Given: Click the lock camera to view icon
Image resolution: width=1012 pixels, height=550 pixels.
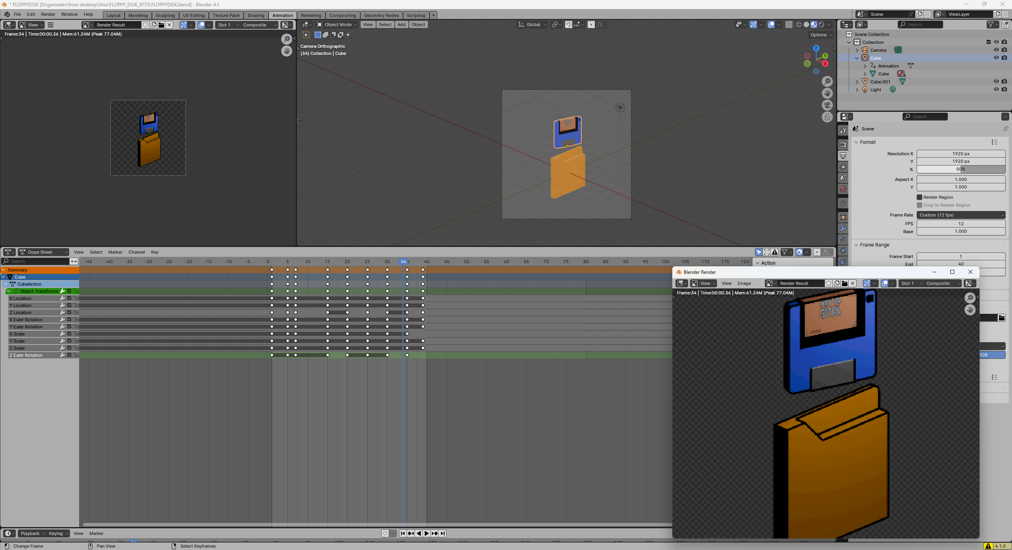Looking at the screenshot, I should pos(827,117).
